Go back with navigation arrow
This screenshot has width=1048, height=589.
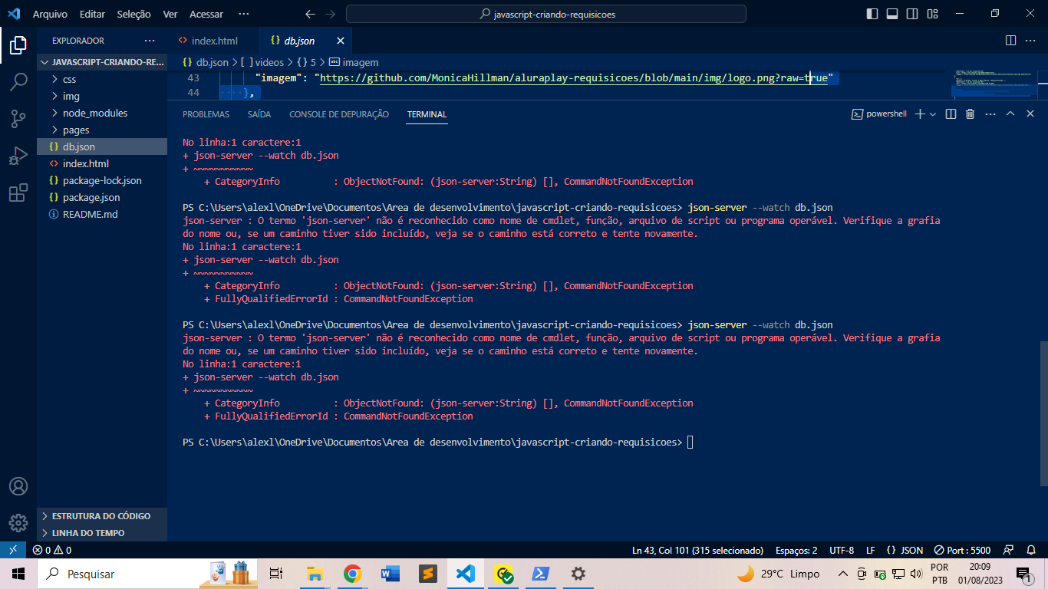(310, 14)
